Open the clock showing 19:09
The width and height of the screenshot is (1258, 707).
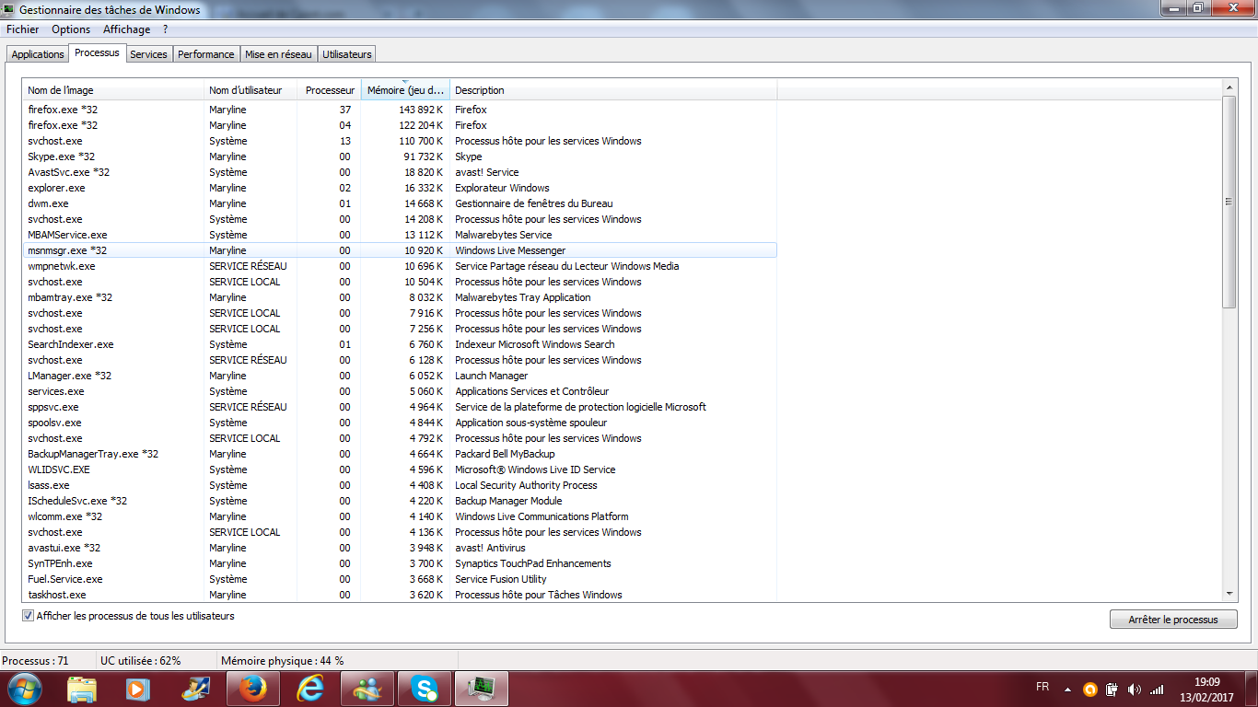1206,689
